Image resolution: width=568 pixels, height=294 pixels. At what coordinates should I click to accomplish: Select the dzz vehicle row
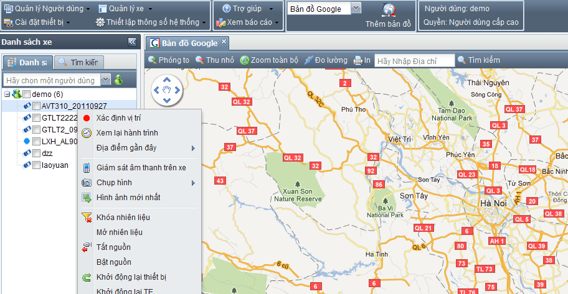pos(47,154)
